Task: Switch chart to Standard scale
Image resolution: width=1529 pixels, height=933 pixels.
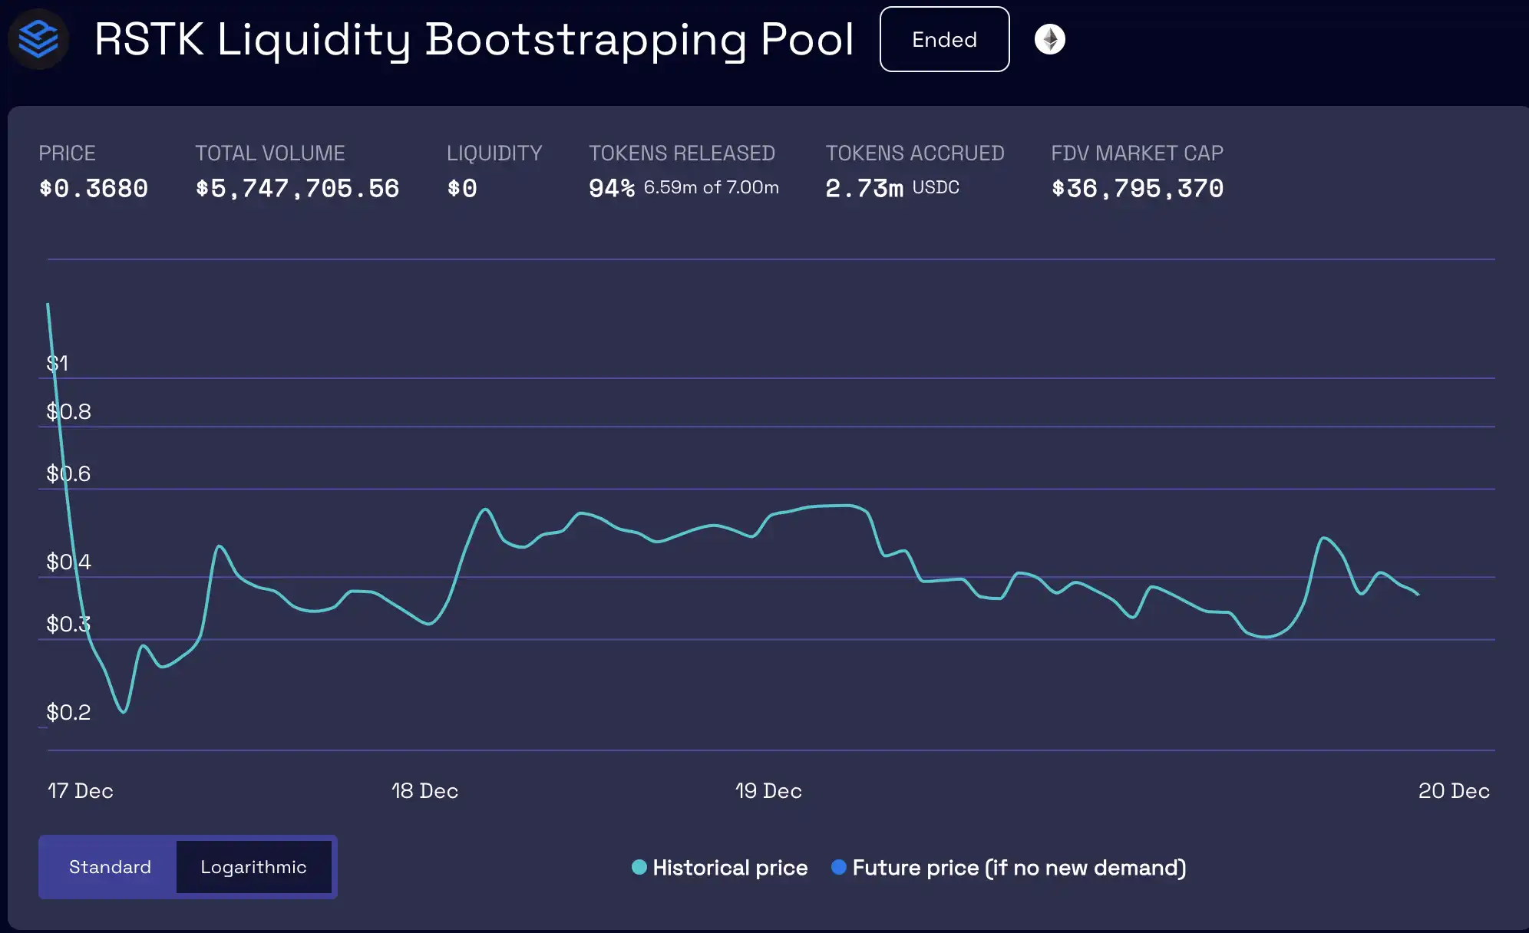Action: pyautogui.click(x=110, y=867)
